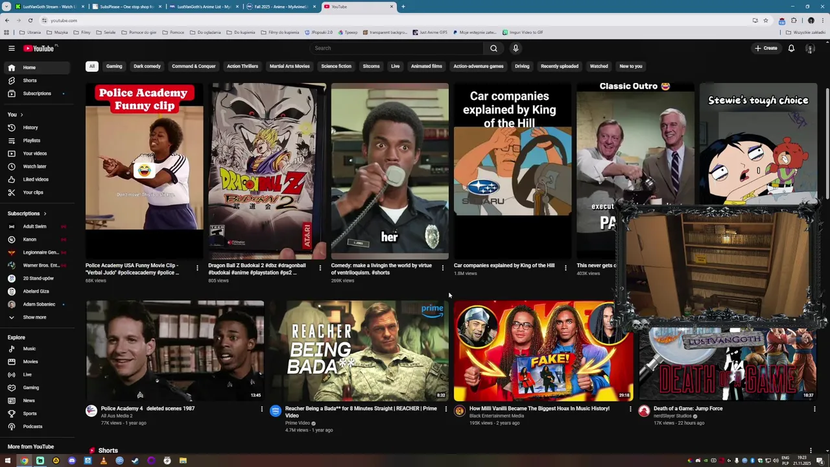Bookmark this page with the star icon

coord(766,20)
